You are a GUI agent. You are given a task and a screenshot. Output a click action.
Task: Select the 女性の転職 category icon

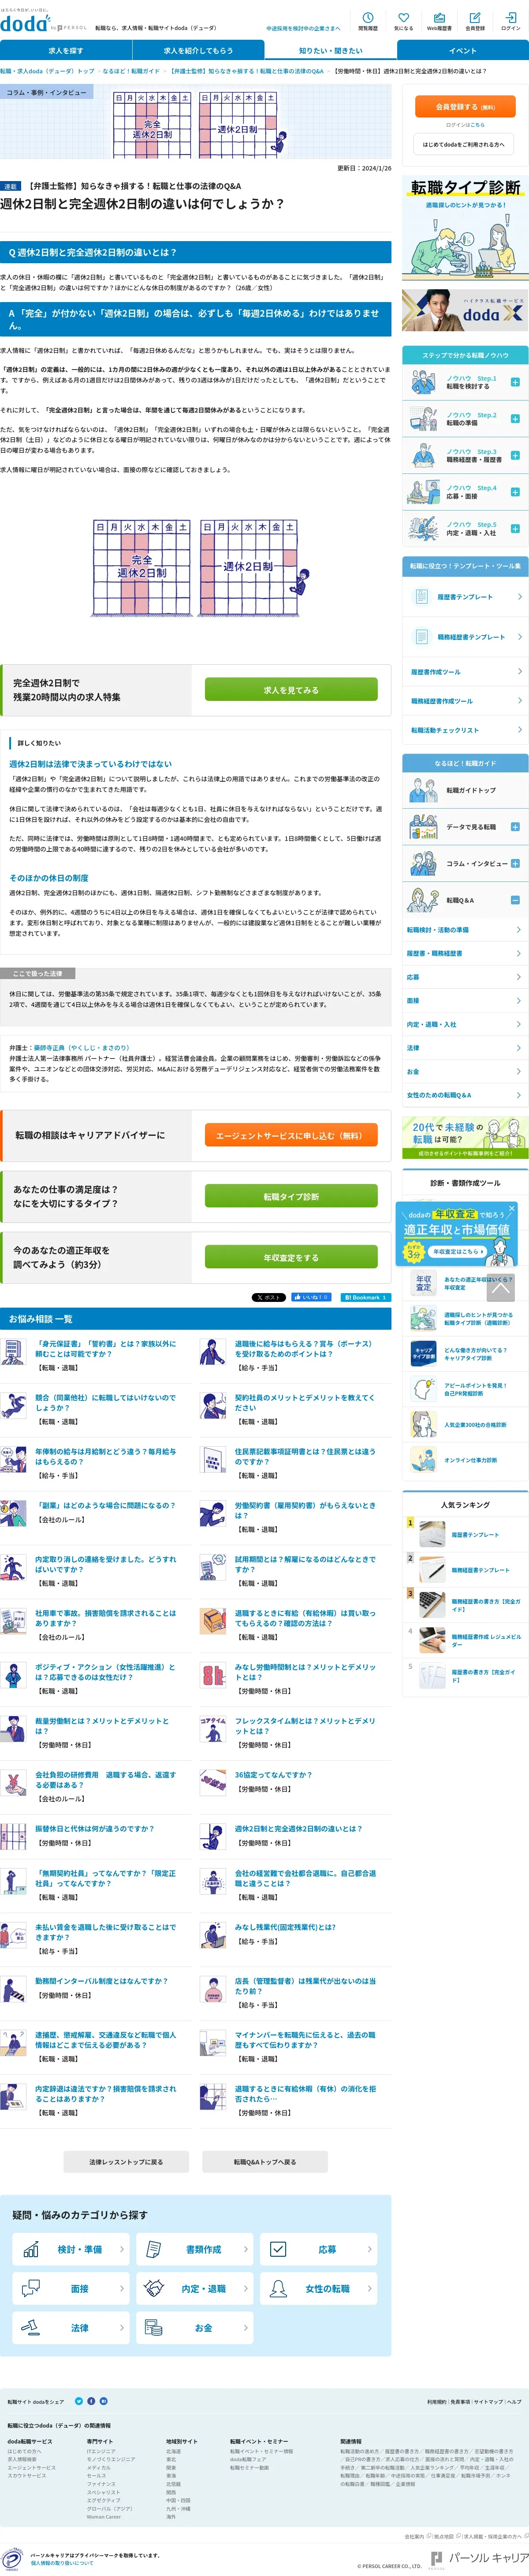click(279, 2288)
